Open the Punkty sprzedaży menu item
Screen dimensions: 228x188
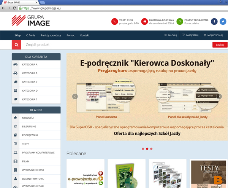click(x=51, y=35)
